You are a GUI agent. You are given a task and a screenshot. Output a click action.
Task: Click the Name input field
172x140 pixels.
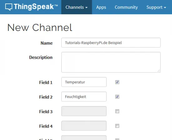(111, 42)
